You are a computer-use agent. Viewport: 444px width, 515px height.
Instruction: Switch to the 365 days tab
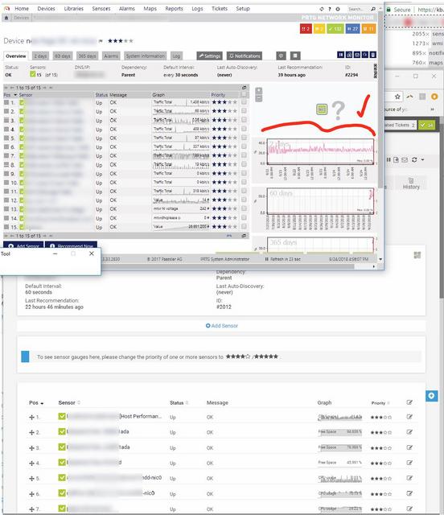tap(87, 56)
